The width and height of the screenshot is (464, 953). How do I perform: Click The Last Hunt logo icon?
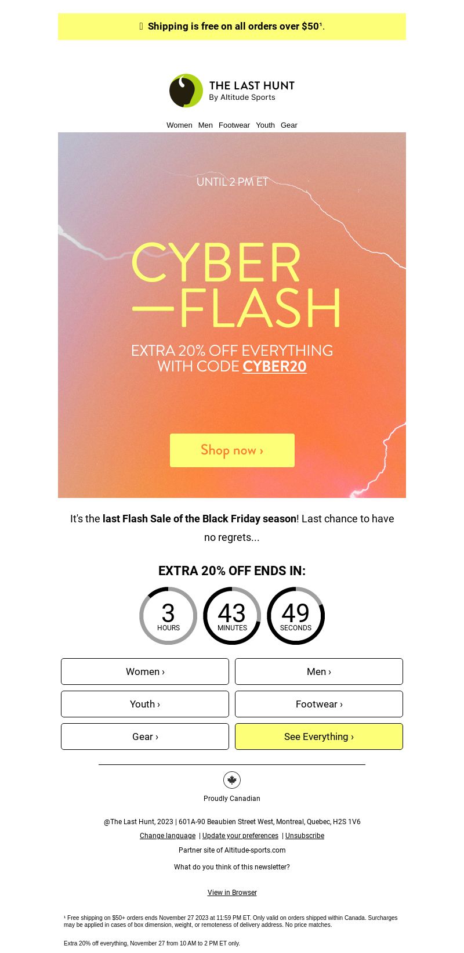186,91
